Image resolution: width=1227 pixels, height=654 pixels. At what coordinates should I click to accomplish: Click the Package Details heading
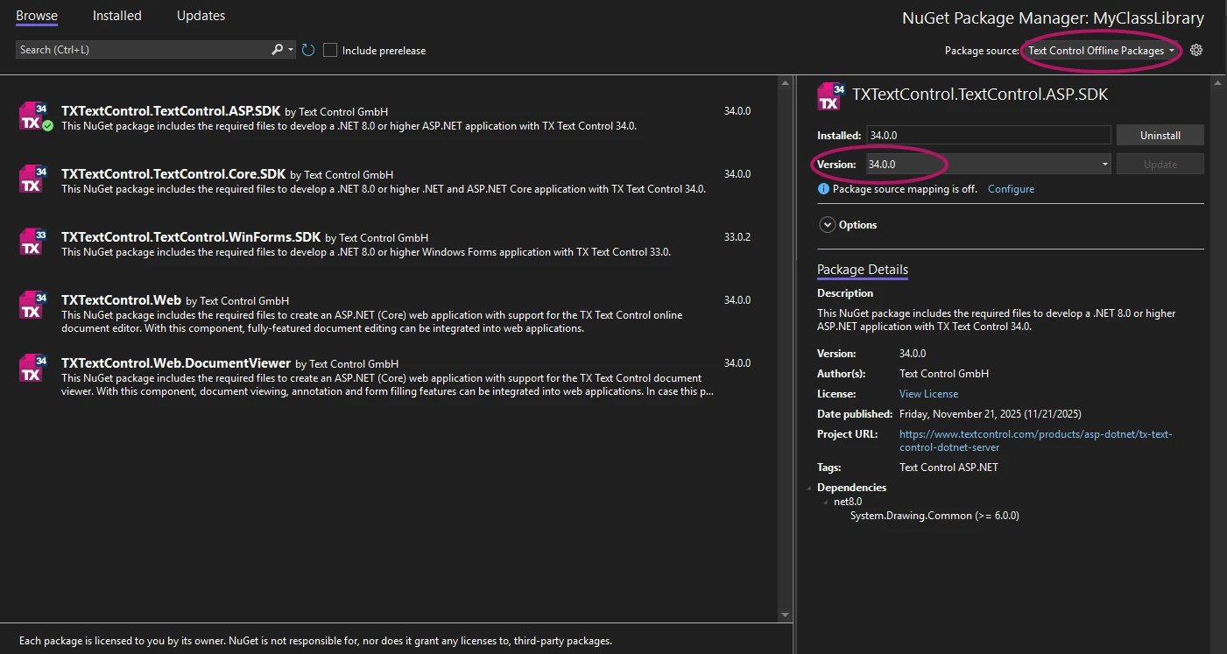[x=863, y=270]
